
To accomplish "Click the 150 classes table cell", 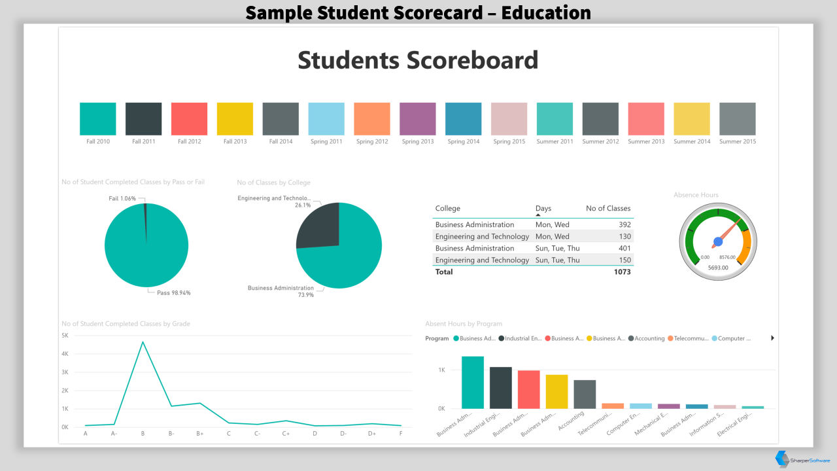I will (x=624, y=260).
